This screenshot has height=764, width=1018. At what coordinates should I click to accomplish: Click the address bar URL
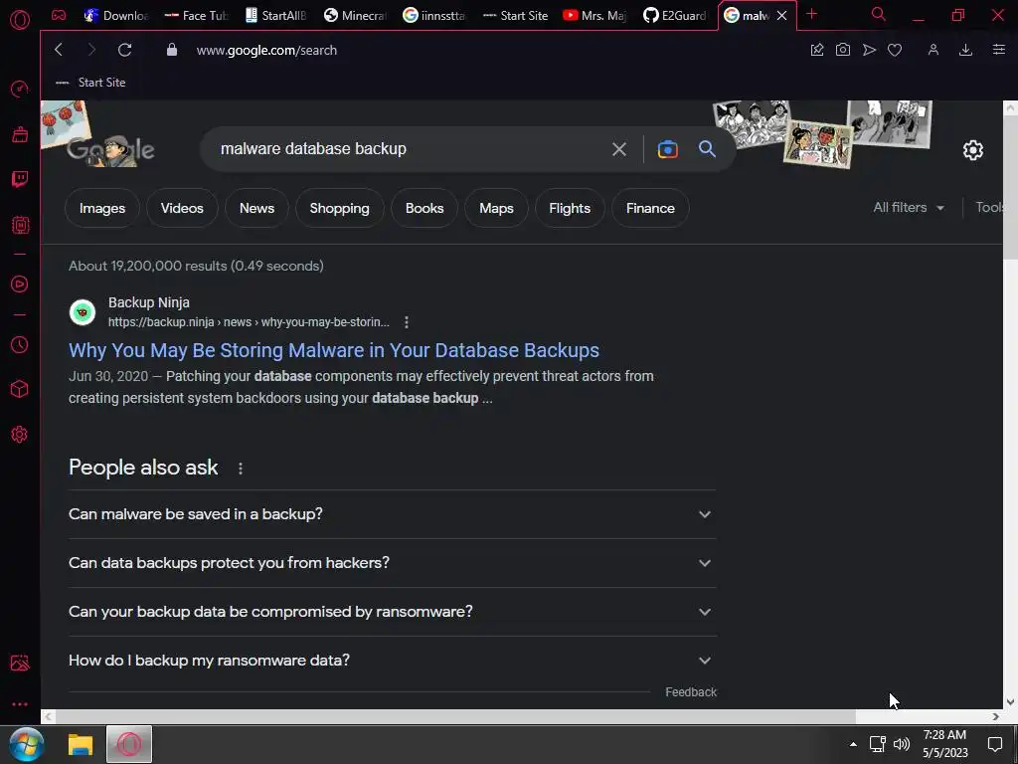click(266, 50)
